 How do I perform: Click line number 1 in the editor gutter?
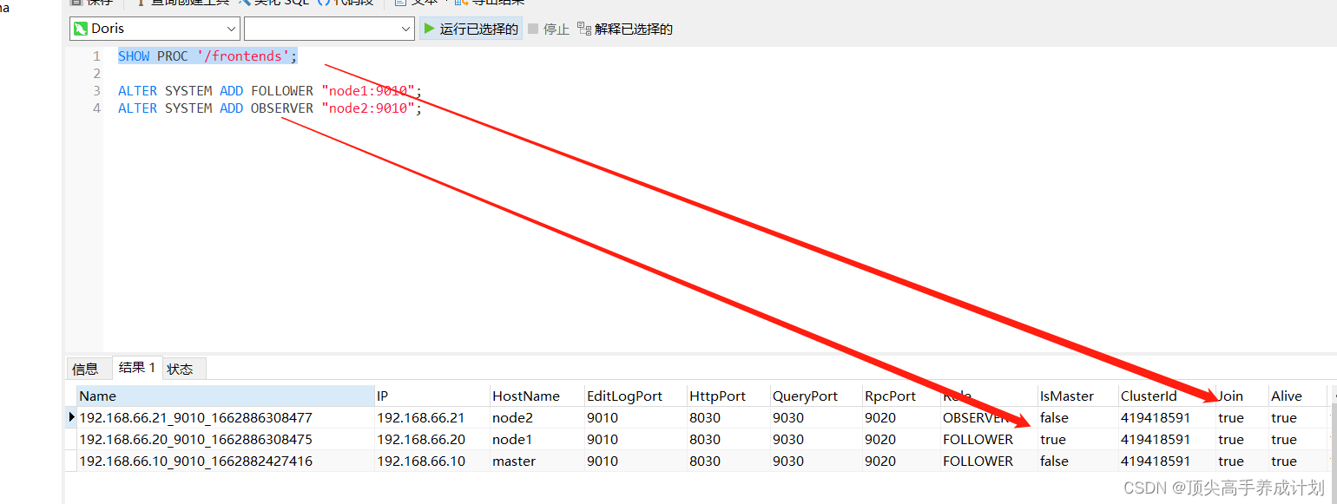[96, 56]
